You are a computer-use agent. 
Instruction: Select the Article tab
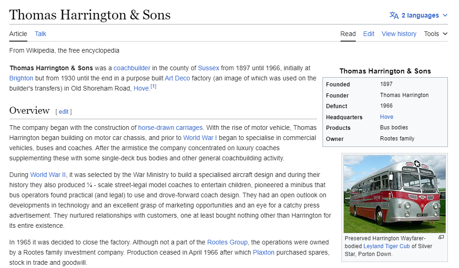click(18, 34)
